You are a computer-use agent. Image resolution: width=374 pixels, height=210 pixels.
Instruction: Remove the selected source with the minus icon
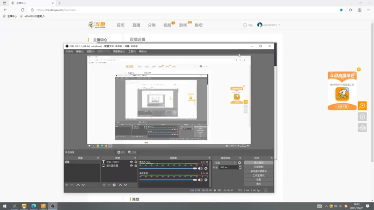109,185
